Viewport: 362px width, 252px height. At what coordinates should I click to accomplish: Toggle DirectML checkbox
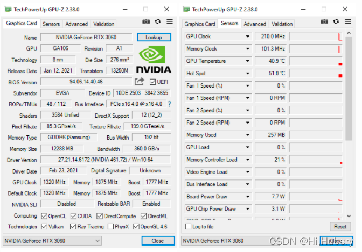(x=144, y=216)
